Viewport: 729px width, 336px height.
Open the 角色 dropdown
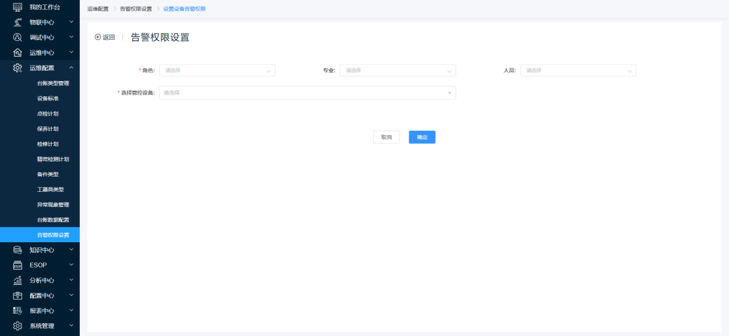217,71
